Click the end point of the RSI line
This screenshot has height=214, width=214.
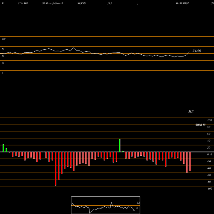190,52
